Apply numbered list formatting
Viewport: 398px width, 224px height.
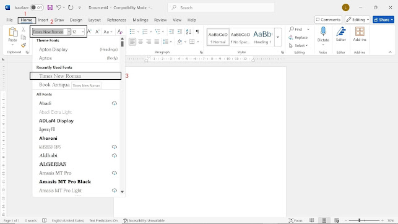[x=145, y=32]
